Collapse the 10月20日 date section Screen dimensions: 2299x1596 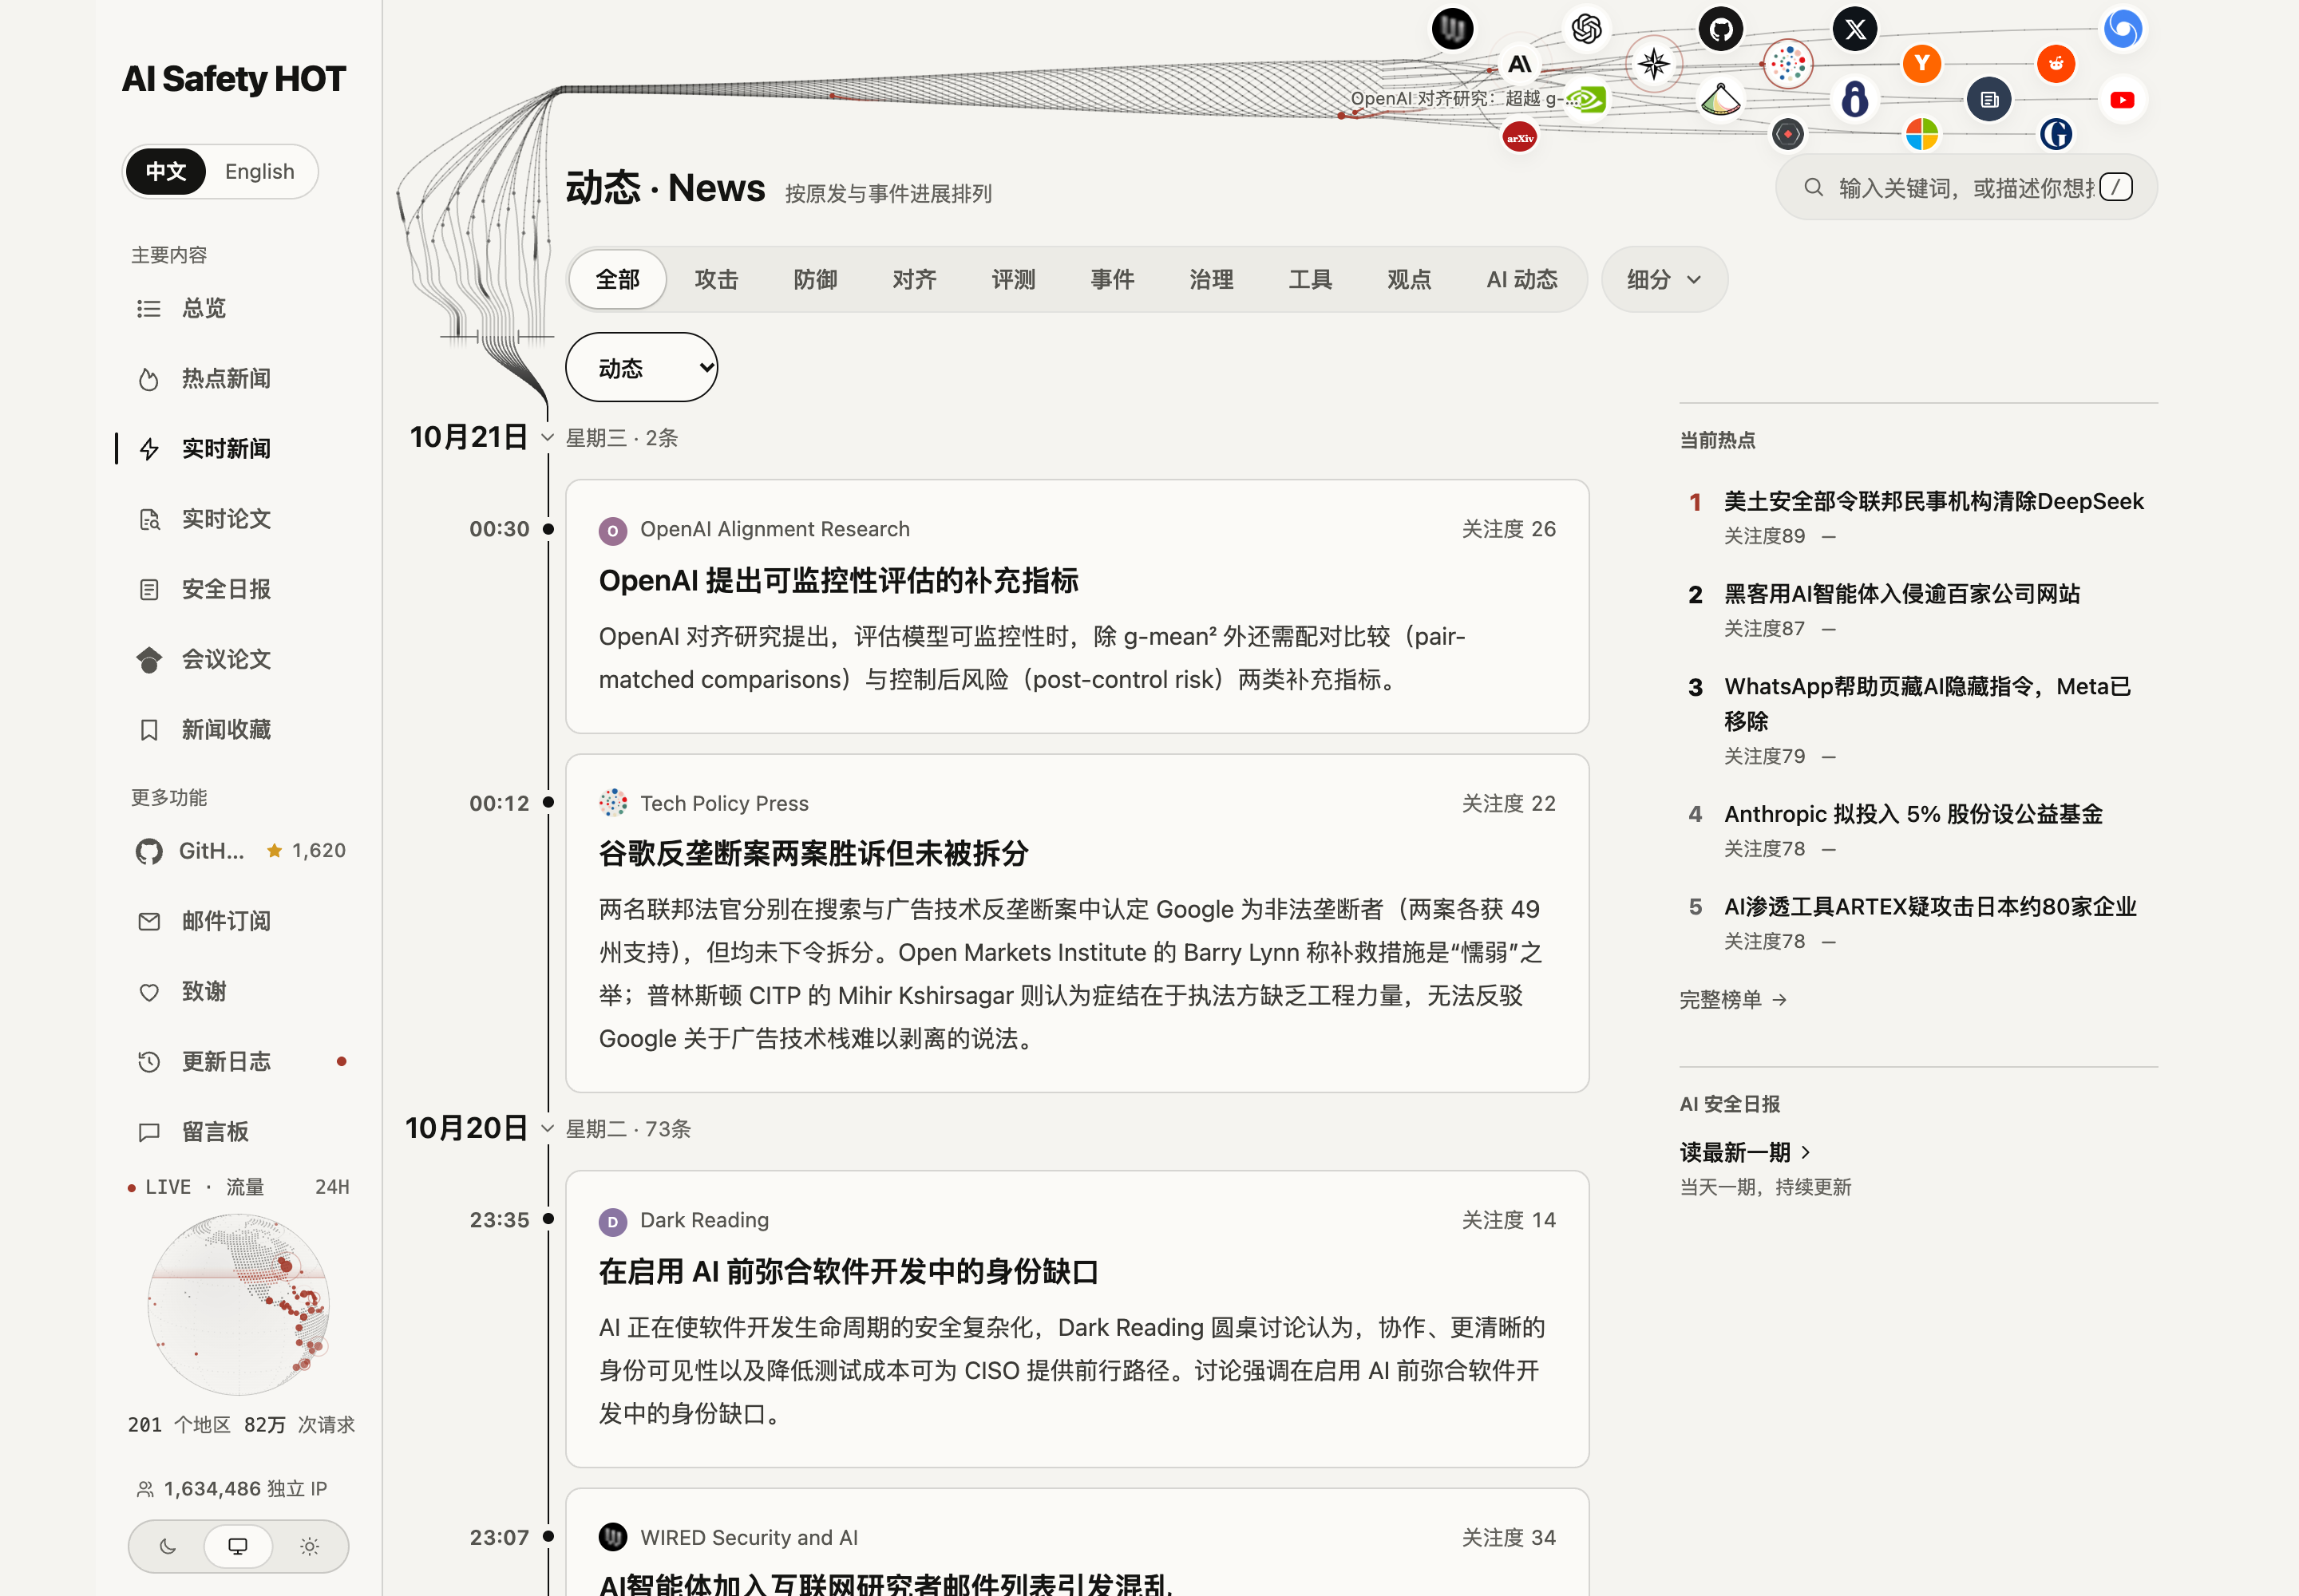point(548,1128)
